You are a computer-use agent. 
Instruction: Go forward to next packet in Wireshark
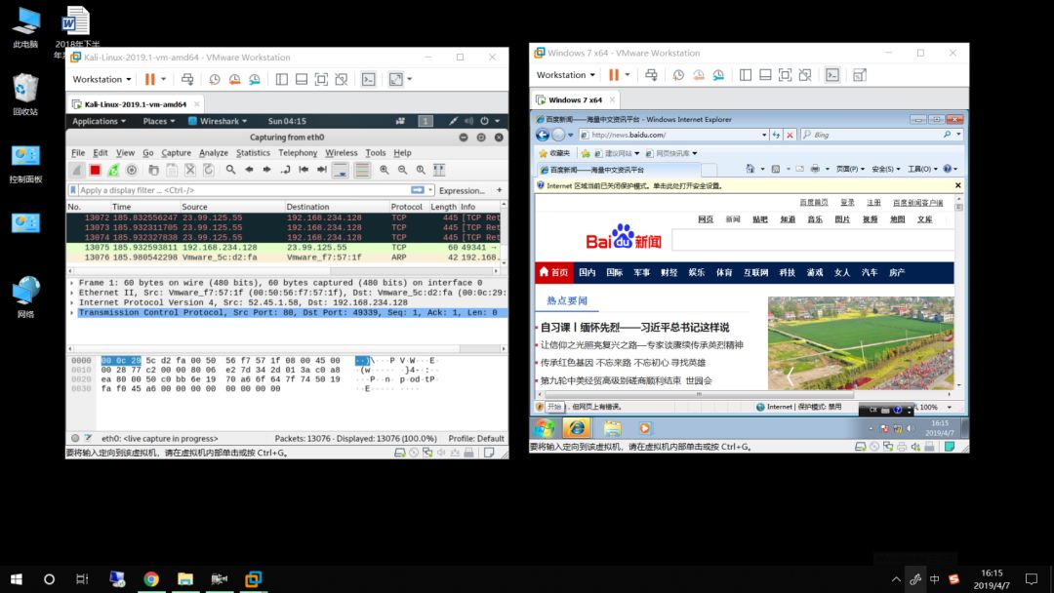click(266, 170)
